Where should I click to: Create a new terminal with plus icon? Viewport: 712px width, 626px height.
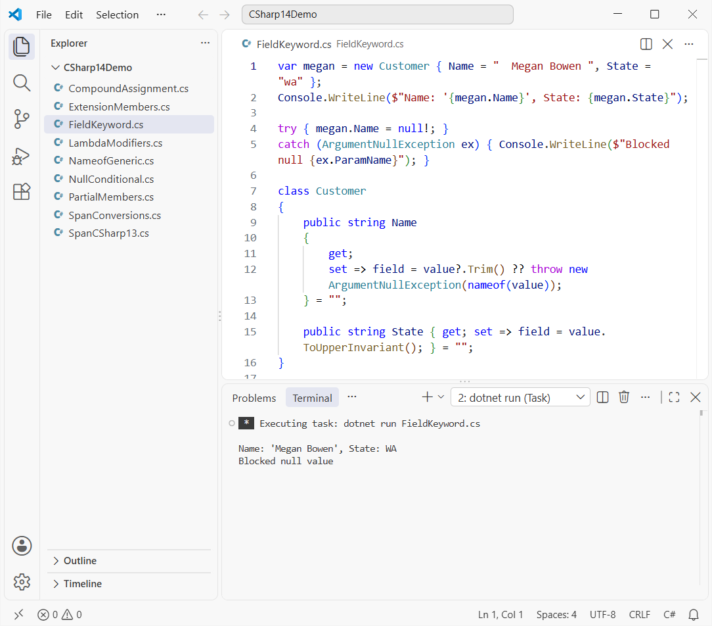428,397
